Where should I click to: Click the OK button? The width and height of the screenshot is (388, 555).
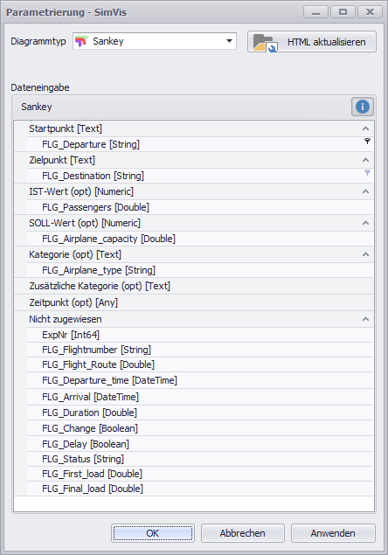pos(153,533)
